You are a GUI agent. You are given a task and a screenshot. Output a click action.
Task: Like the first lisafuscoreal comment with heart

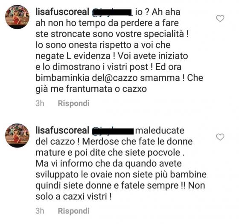220,18
